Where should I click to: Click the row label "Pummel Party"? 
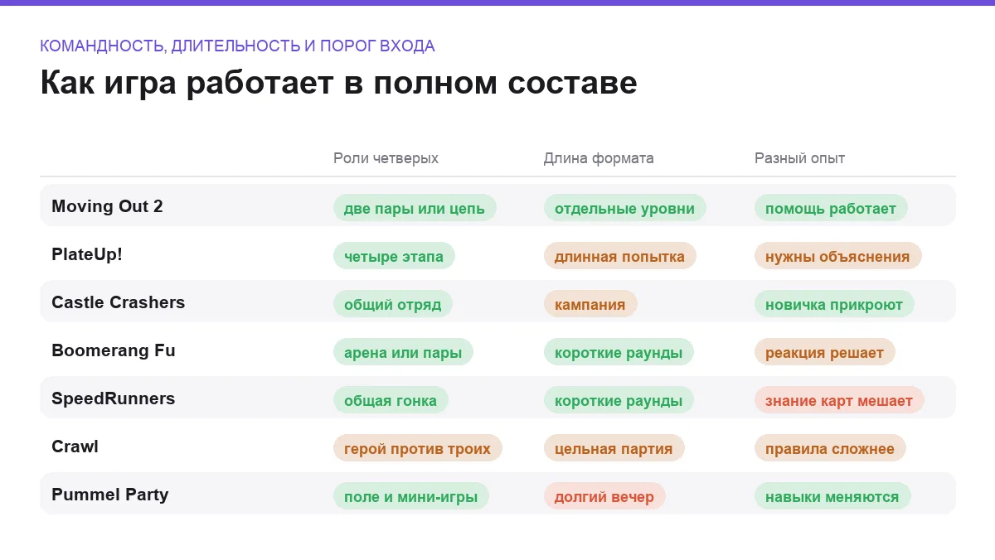pos(110,495)
